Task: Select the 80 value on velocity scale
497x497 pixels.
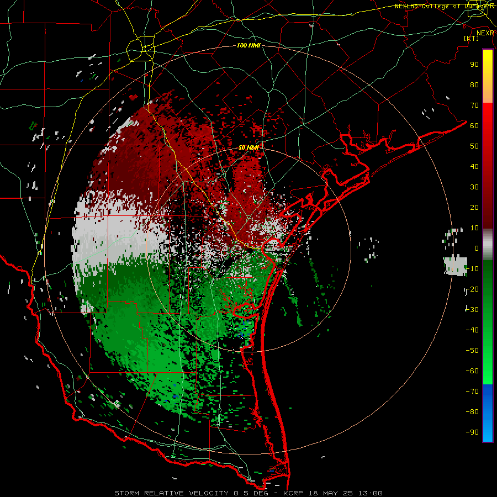Action: (x=474, y=84)
